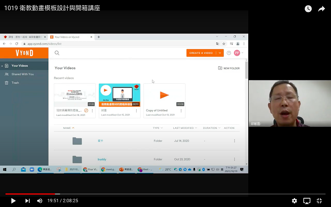Open the Vyond help question mark icon

point(228,53)
